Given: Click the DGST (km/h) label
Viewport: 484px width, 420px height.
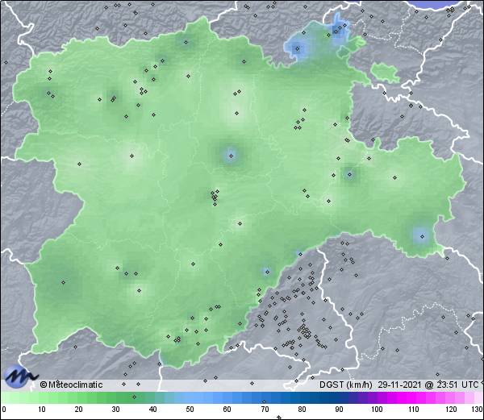Looking at the screenshot, I should point(346,385).
